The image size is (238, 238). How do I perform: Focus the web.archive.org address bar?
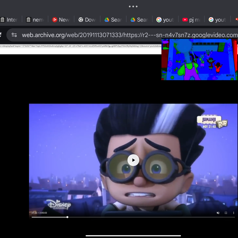pos(122,35)
